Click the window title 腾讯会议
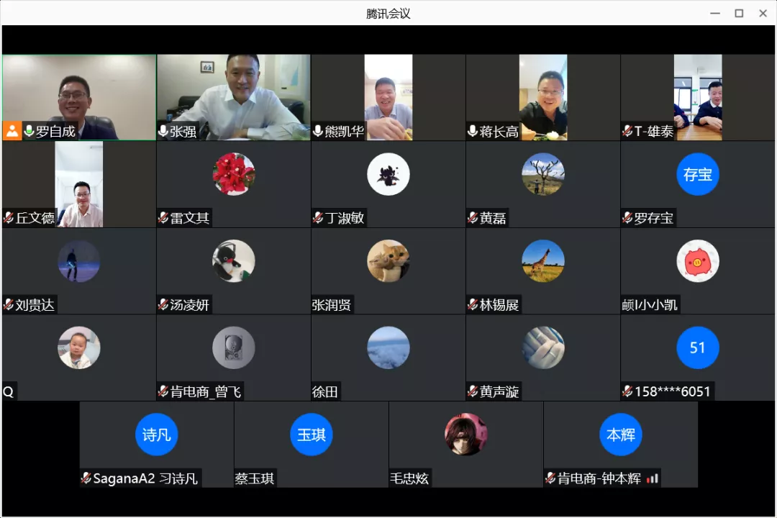This screenshot has width=777, height=518. (388, 14)
